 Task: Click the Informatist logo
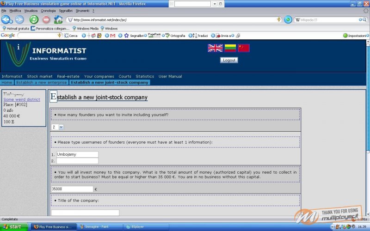pyautogui.click(x=18, y=54)
